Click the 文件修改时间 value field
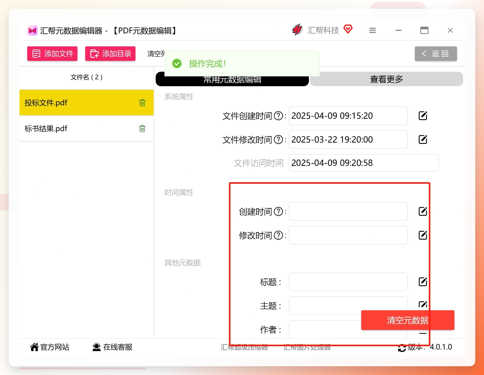Image resolution: width=484 pixels, height=375 pixels. [x=348, y=140]
